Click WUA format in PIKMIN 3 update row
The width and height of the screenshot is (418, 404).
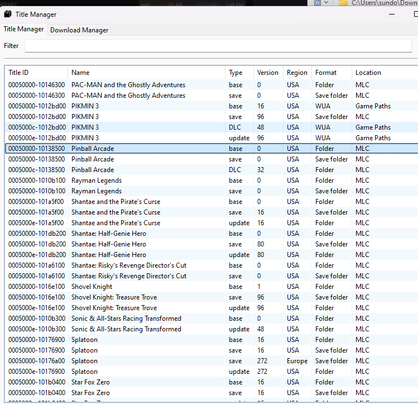[323, 138]
